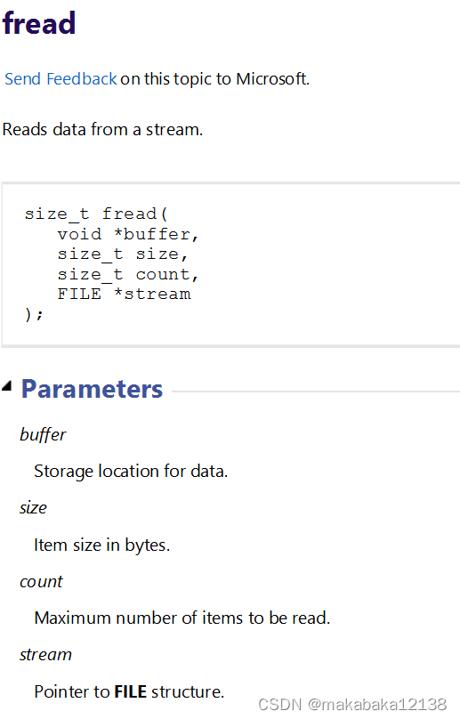460x719 pixels.
Task: Click 'Storage location for data' description
Action: click(x=131, y=472)
